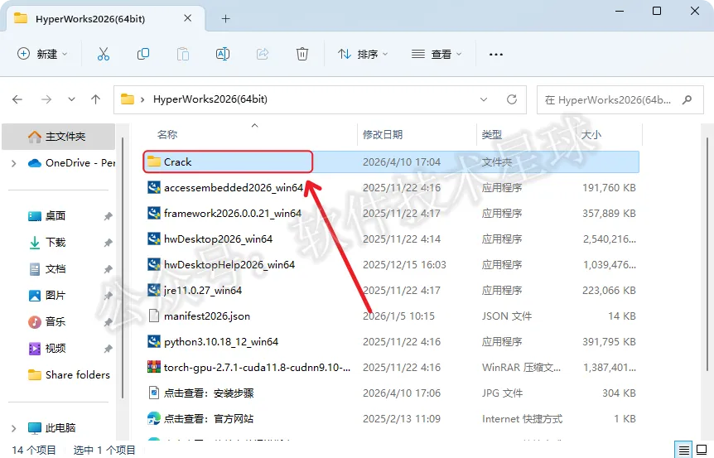Close the HyperWorks2026(64bit) tab

[187, 18]
